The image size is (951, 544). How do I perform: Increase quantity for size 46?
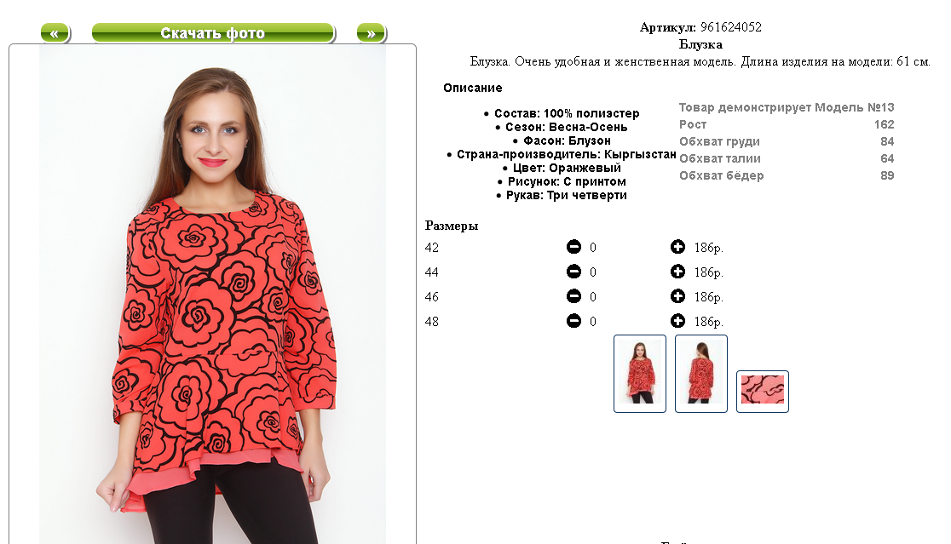point(678,296)
